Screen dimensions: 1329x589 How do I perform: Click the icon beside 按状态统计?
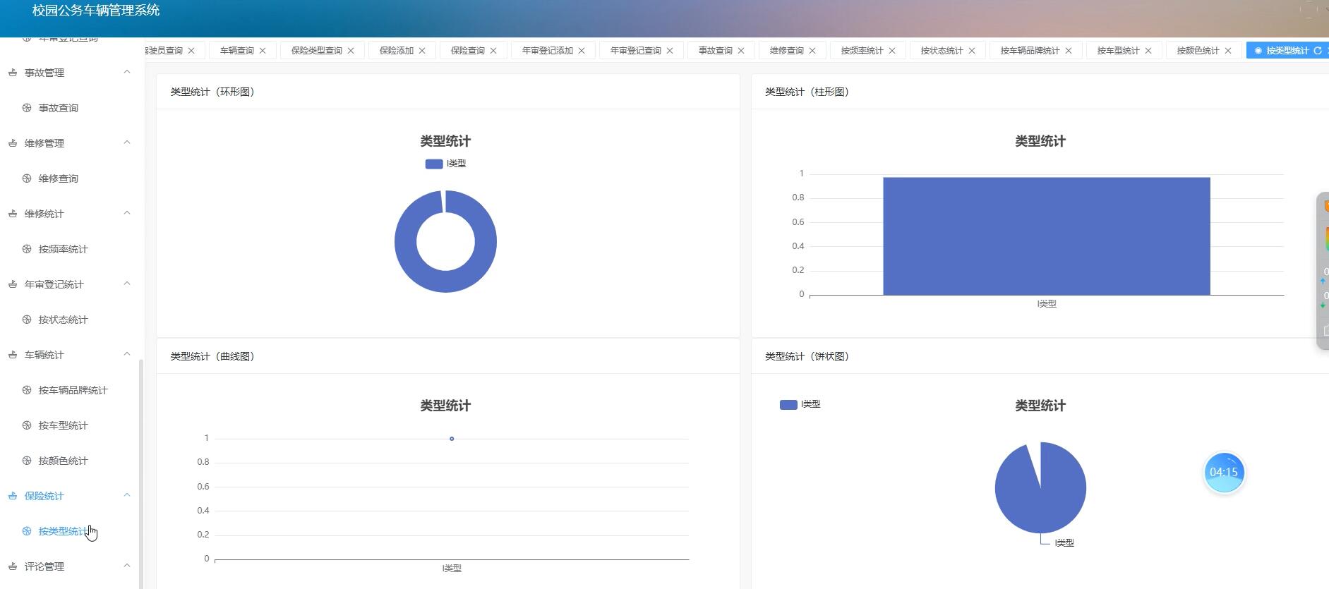pyautogui.click(x=27, y=320)
